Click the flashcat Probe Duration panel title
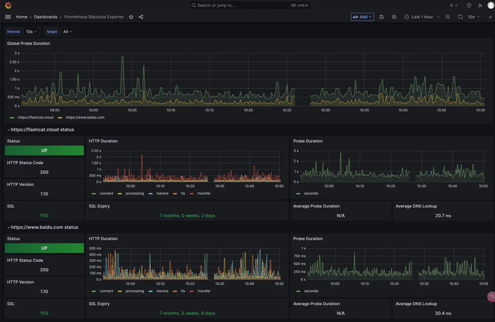 [x=308, y=141]
